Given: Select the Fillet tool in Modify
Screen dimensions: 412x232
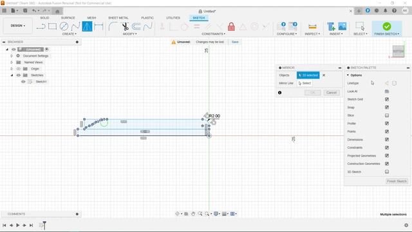Looking at the screenshot, I should coord(113,26).
